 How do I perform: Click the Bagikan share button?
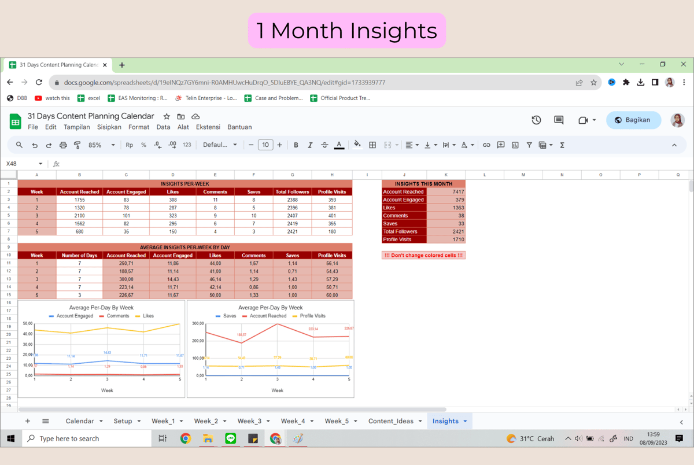[x=633, y=120]
